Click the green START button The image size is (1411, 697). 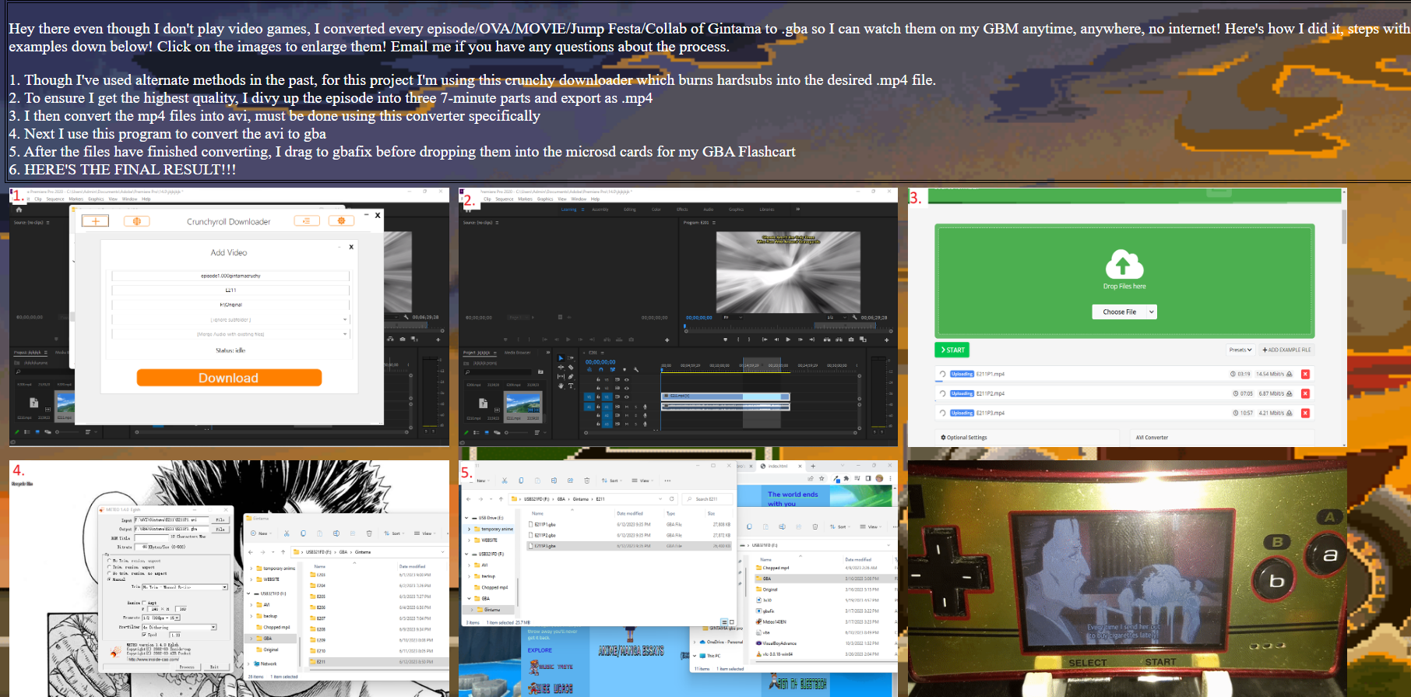pos(952,350)
